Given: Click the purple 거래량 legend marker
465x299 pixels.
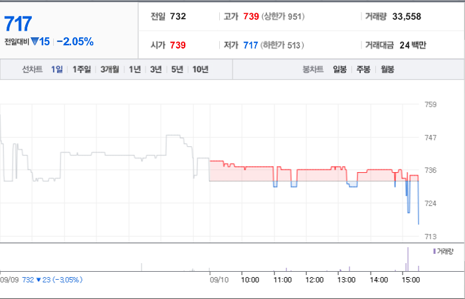Looking at the screenshot, I should pos(434,252).
